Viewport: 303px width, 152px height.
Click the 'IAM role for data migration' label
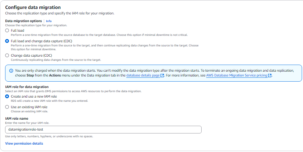point(27,87)
